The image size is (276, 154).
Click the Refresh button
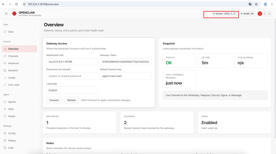click(x=72, y=100)
